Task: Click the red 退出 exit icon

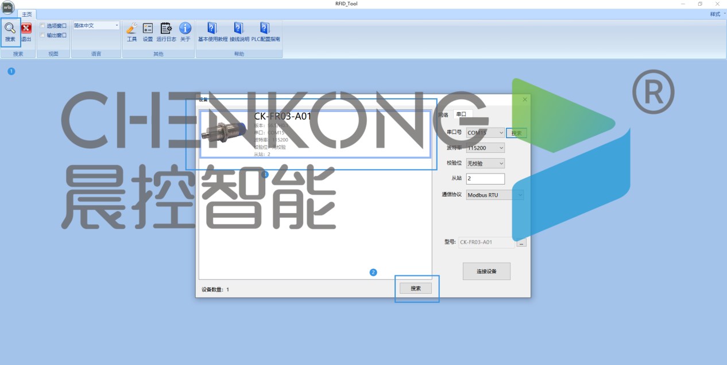Action: coord(26,28)
